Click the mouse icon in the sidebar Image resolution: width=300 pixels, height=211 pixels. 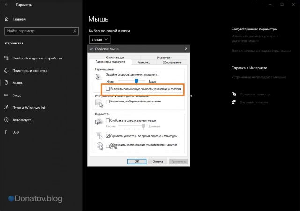[x=6, y=83]
